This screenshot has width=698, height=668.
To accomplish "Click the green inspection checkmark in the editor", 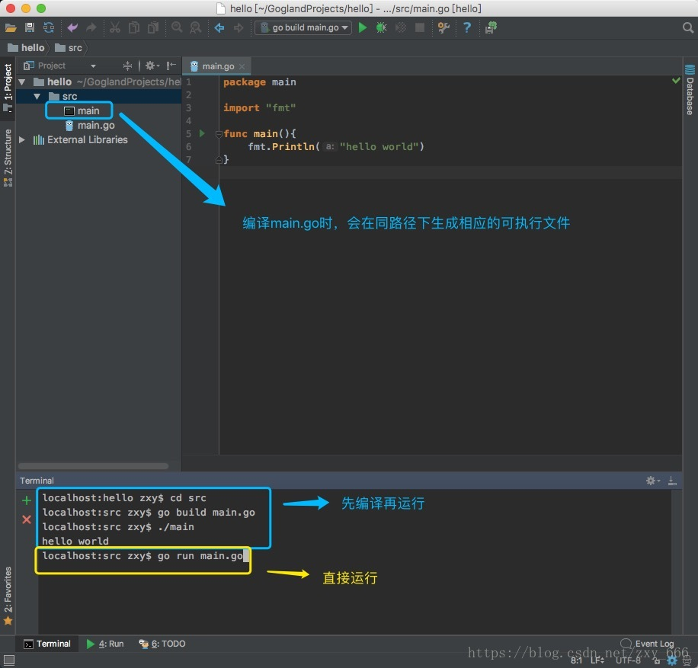I will tap(676, 81).
